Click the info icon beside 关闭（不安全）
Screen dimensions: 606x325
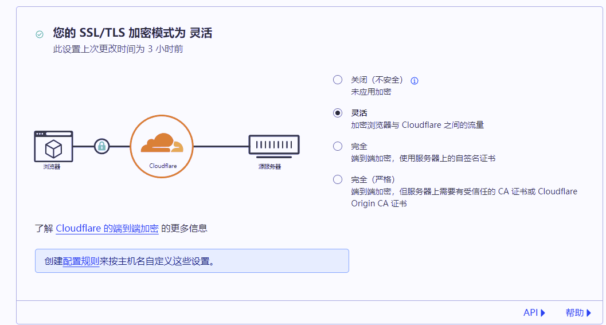pos(415,81)
